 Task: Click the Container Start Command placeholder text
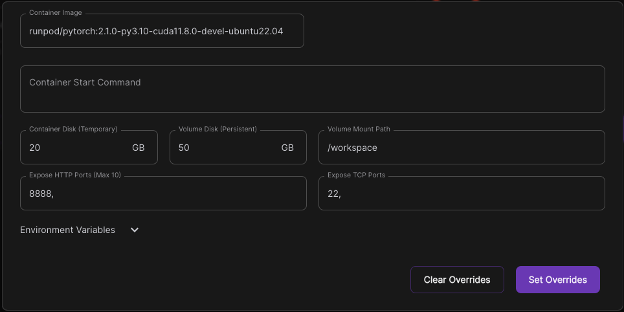tap(85, 82)
